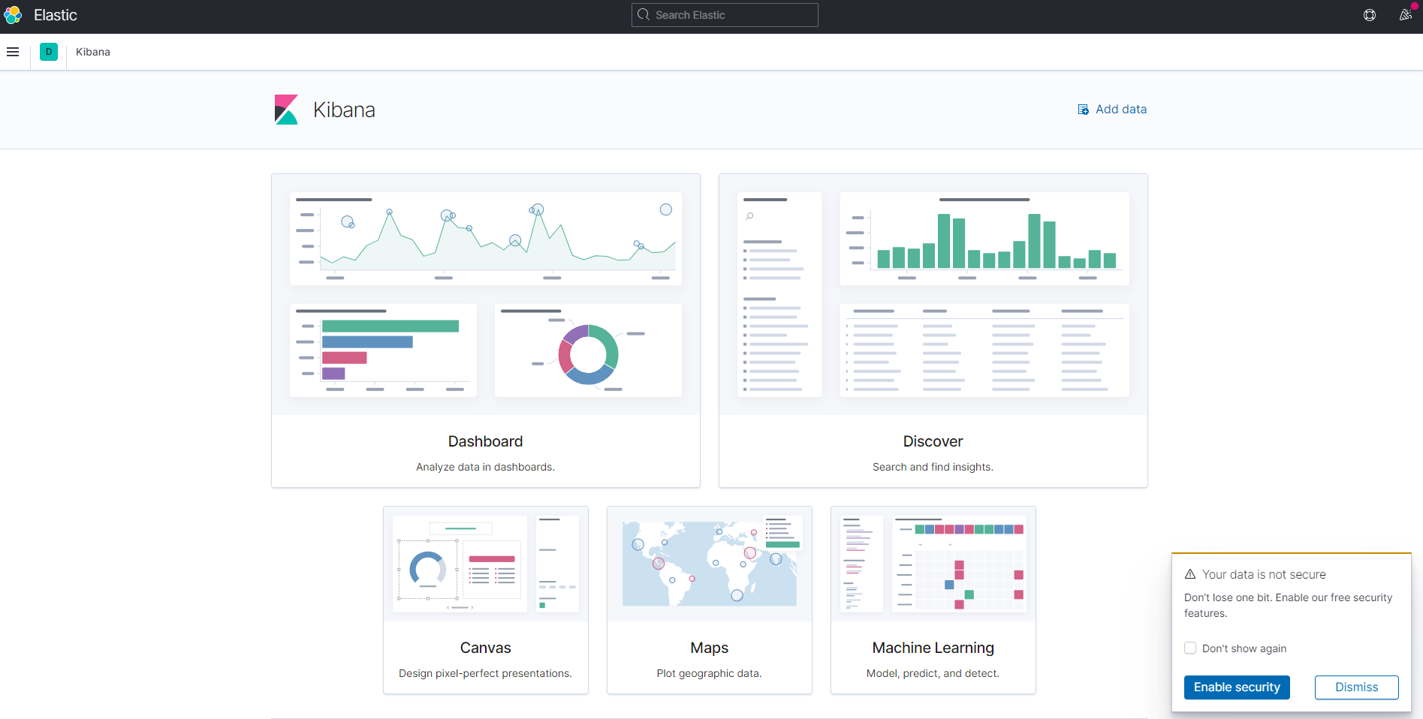
Task: Click the Maps world map thumbnail
Action: point(710,564)
